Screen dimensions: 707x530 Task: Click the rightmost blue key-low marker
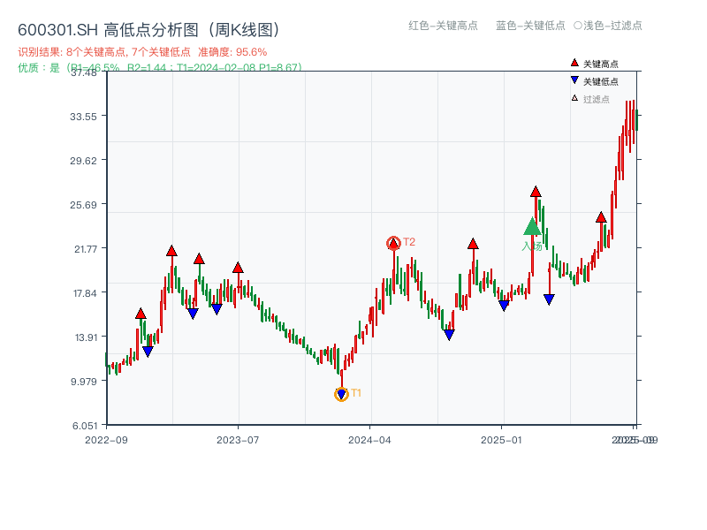549,299
